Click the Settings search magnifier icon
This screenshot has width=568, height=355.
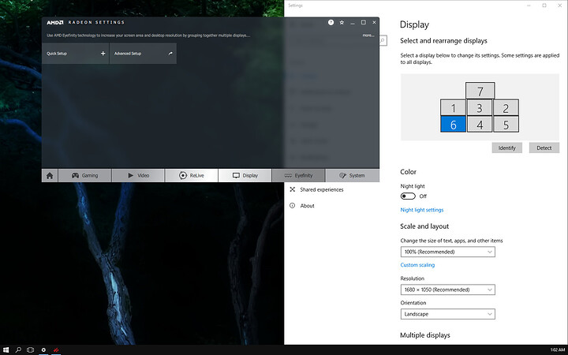pyautogui.click(x=383, y=40)
